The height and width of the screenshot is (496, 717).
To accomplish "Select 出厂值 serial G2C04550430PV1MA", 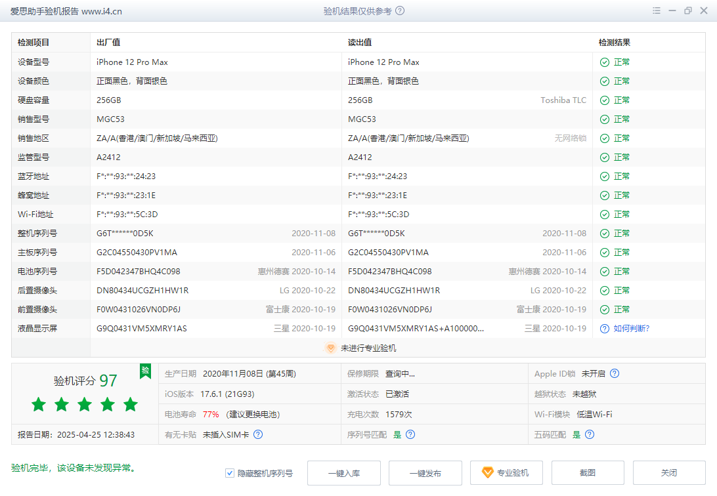I will pyautogui.click(x=137, y=253).
